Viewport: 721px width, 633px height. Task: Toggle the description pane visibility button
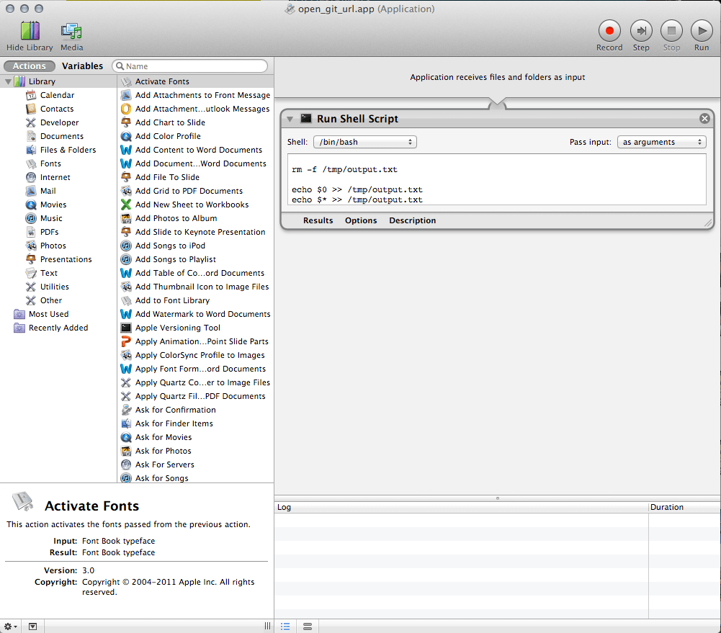[x=32, y=627]
